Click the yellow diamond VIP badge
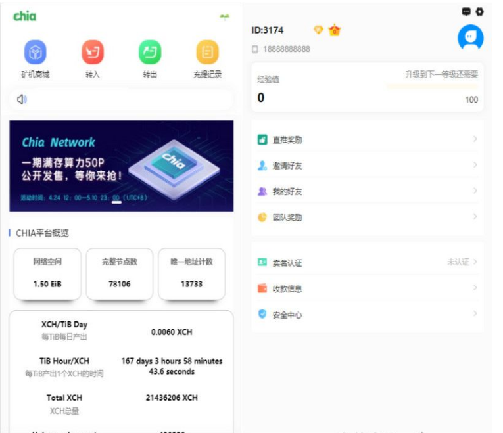This screenshot has height=433, width=503. click(x=319, y=30)
